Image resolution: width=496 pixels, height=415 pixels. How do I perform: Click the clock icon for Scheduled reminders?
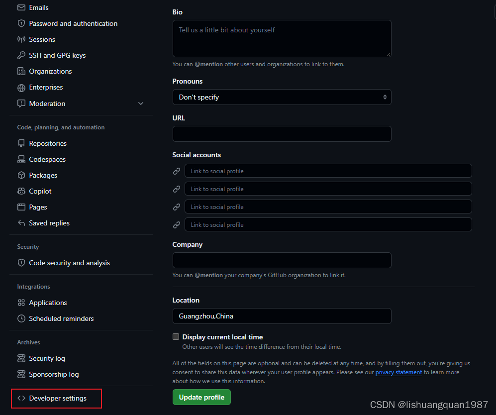(x=21, y=318)
